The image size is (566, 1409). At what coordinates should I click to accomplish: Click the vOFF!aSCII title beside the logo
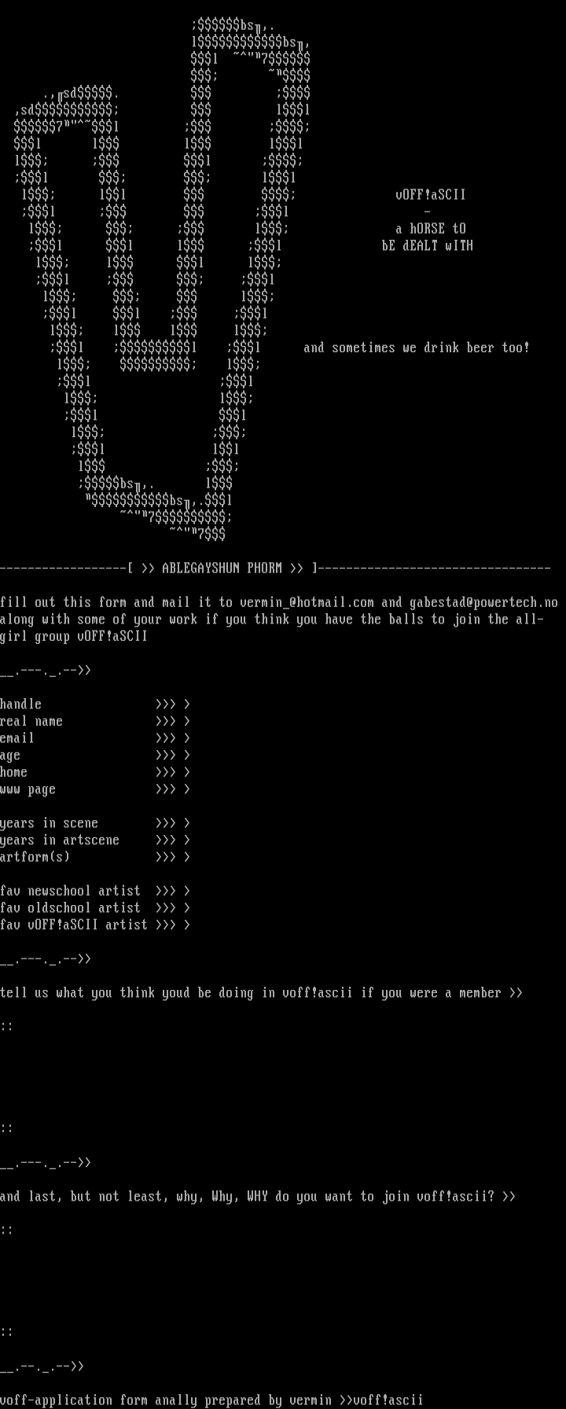click(430, 195)
